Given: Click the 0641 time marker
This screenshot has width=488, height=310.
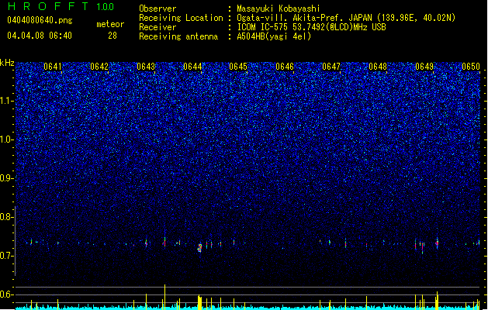Looking at the screenshot, I should click(53, 67).
